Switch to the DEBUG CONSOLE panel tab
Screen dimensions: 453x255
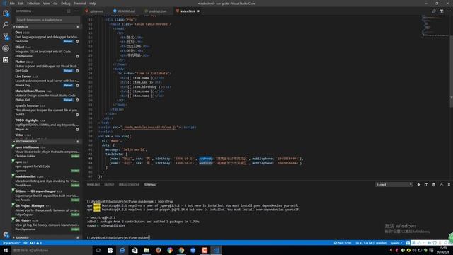pos(129,184)
